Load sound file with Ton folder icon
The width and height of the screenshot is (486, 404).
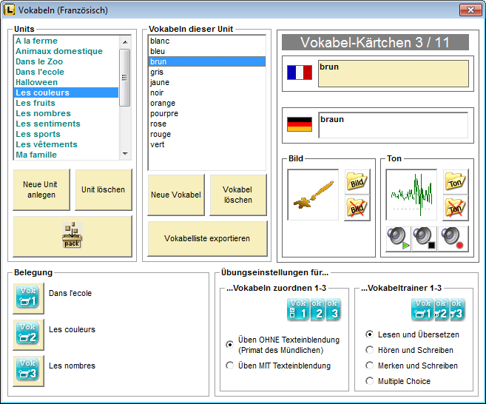click(x=456, y=181)
